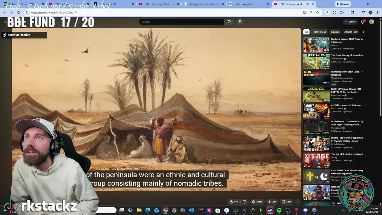Open options for 4.5 Billion Years video
382x215 pixels.
366,105
